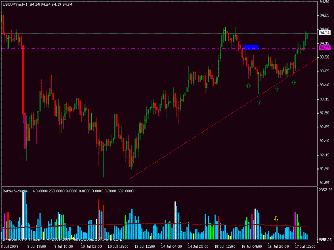Select the blue rectangle object on chart
334x250 pixels.
(x=251, y=47)
